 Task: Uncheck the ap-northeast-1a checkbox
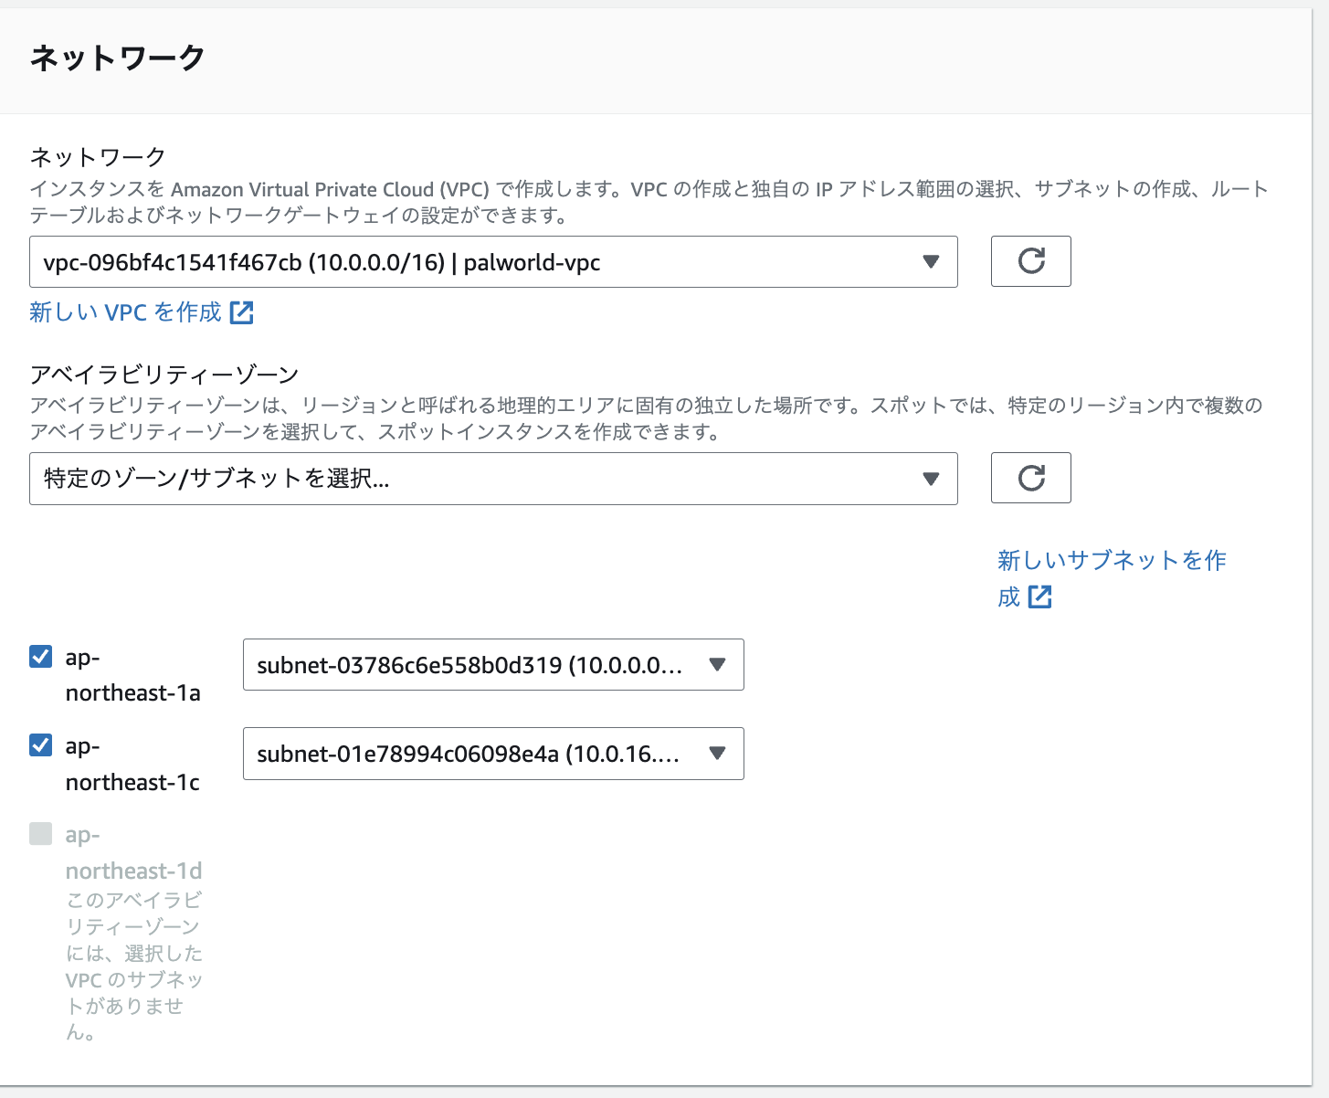point(41,657)
